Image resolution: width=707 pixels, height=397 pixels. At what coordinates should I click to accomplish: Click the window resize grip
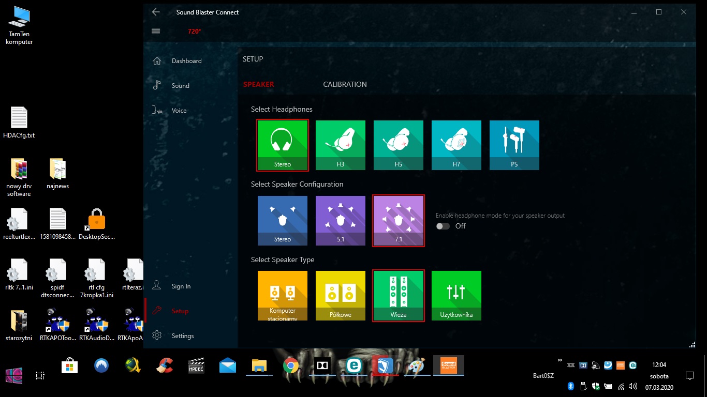[692, 345]
